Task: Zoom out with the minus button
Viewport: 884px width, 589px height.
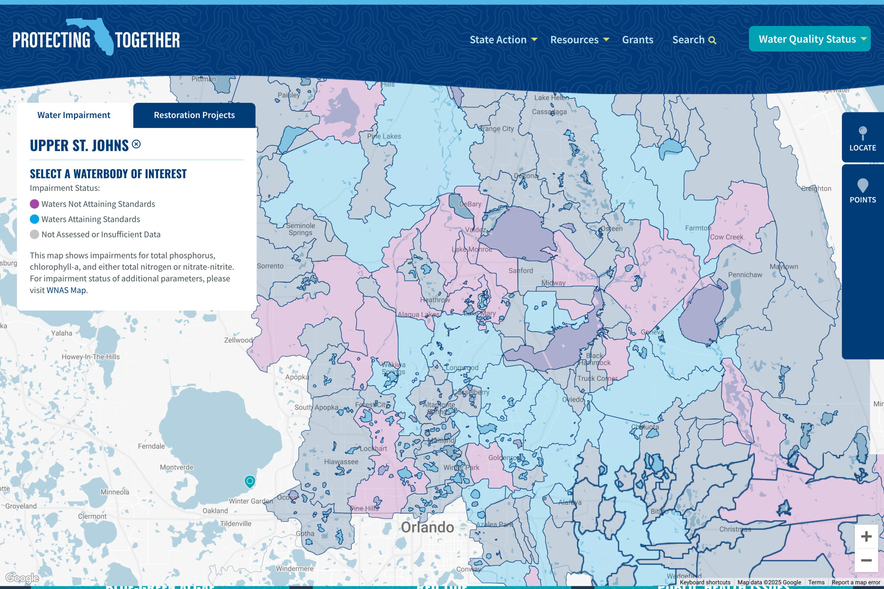Action: (x=866, y=560)
